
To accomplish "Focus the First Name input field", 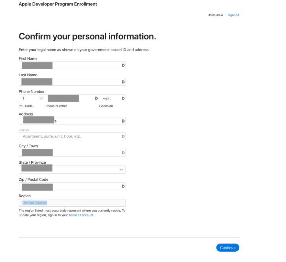I will 72,65.
